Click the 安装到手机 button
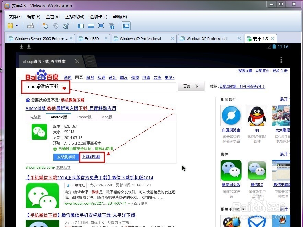 click(x=66, y=157)
